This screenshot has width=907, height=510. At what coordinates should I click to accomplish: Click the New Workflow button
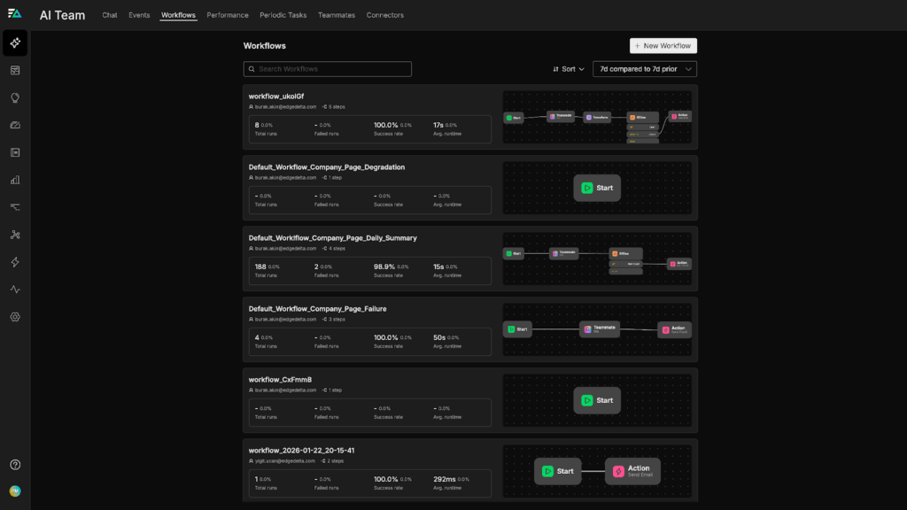663,46
